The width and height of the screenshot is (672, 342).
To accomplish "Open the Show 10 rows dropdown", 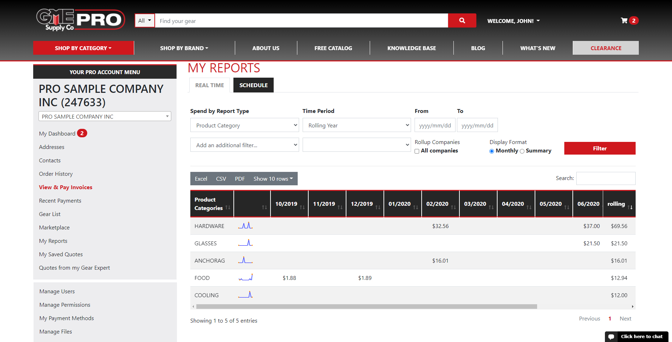I will click(273, 179).
